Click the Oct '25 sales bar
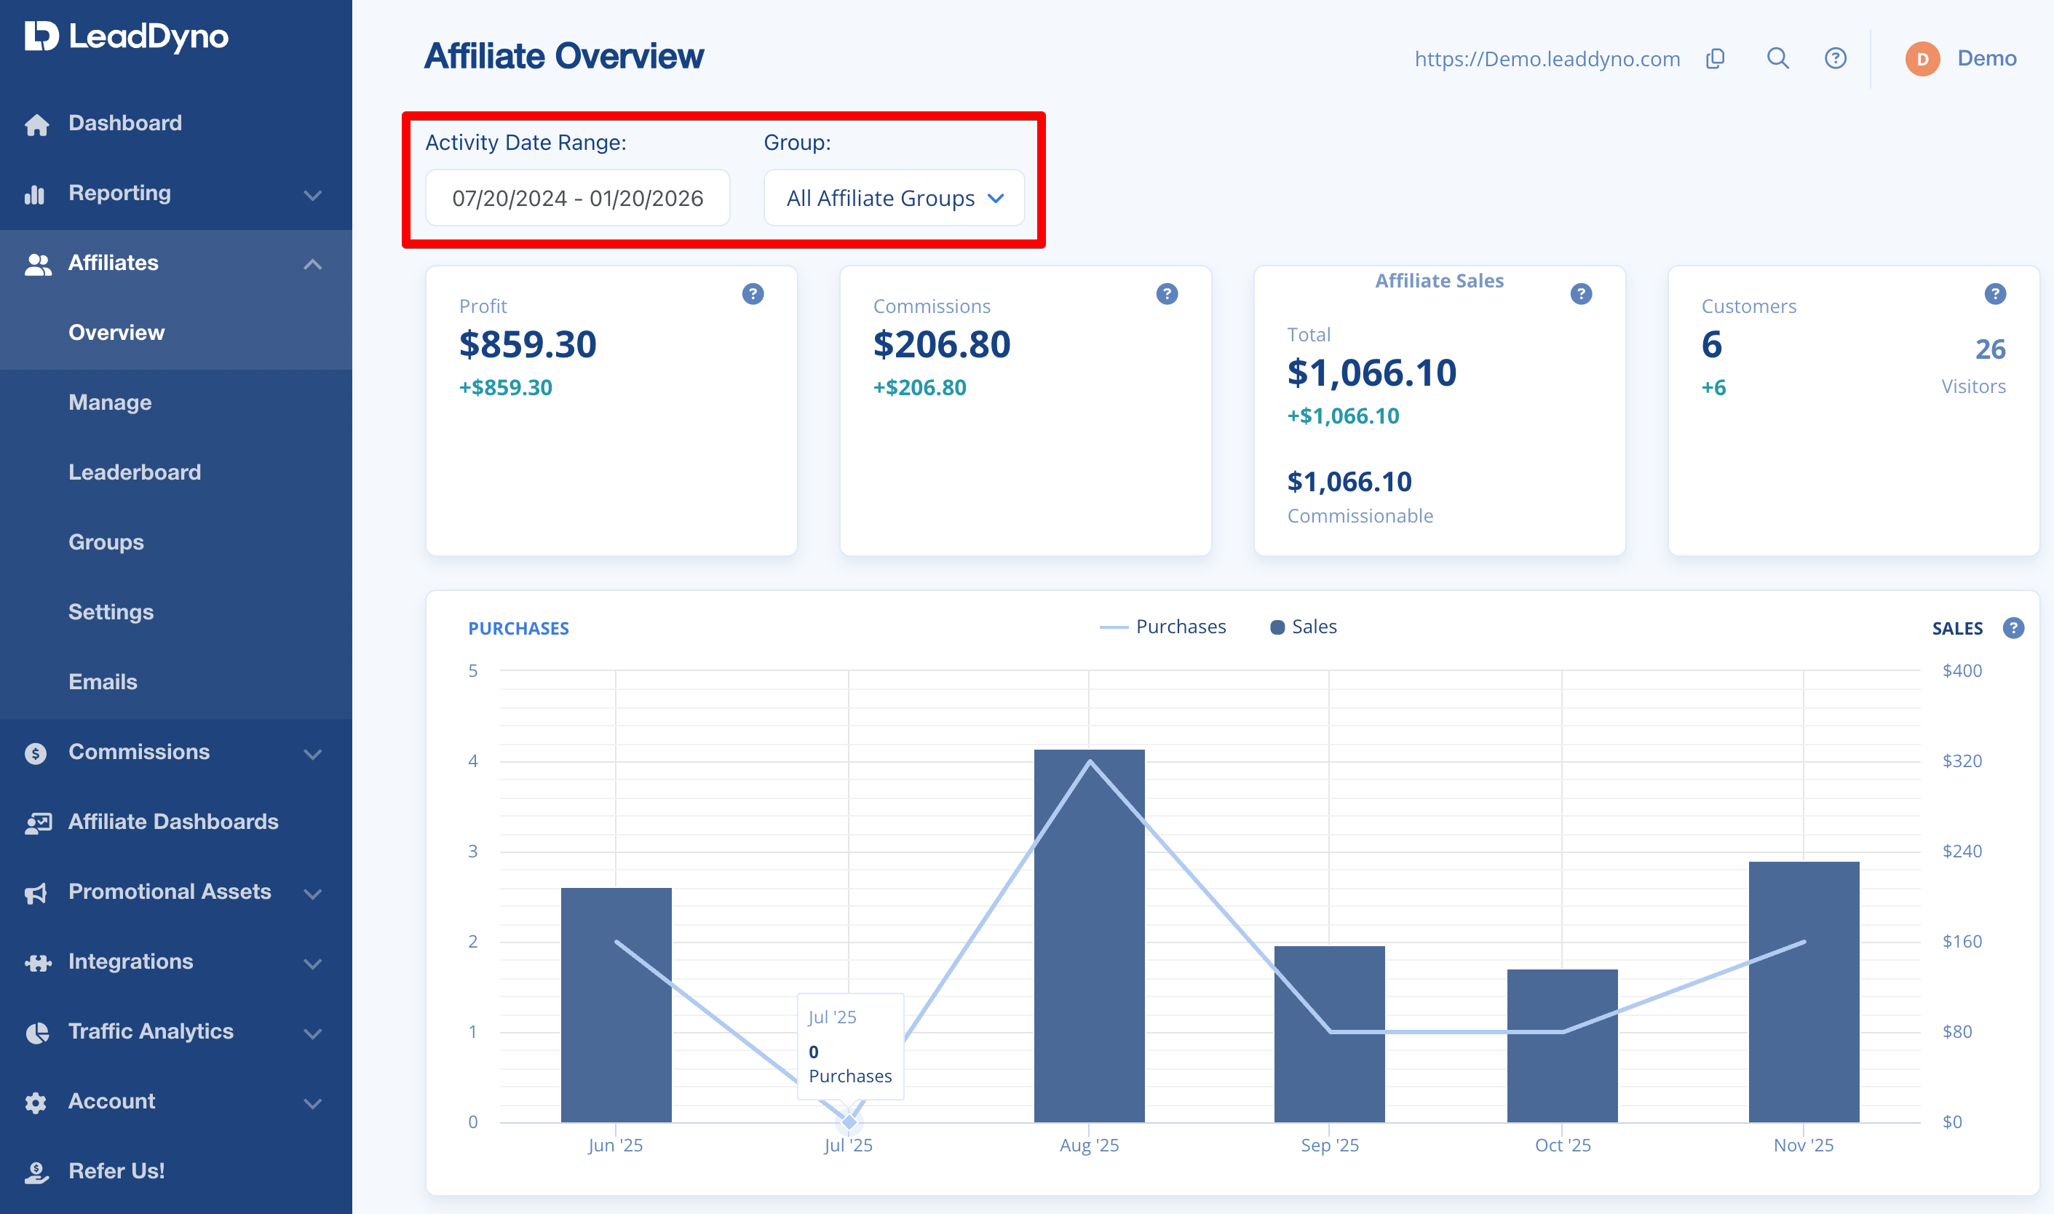 tap(1563, 1045)
